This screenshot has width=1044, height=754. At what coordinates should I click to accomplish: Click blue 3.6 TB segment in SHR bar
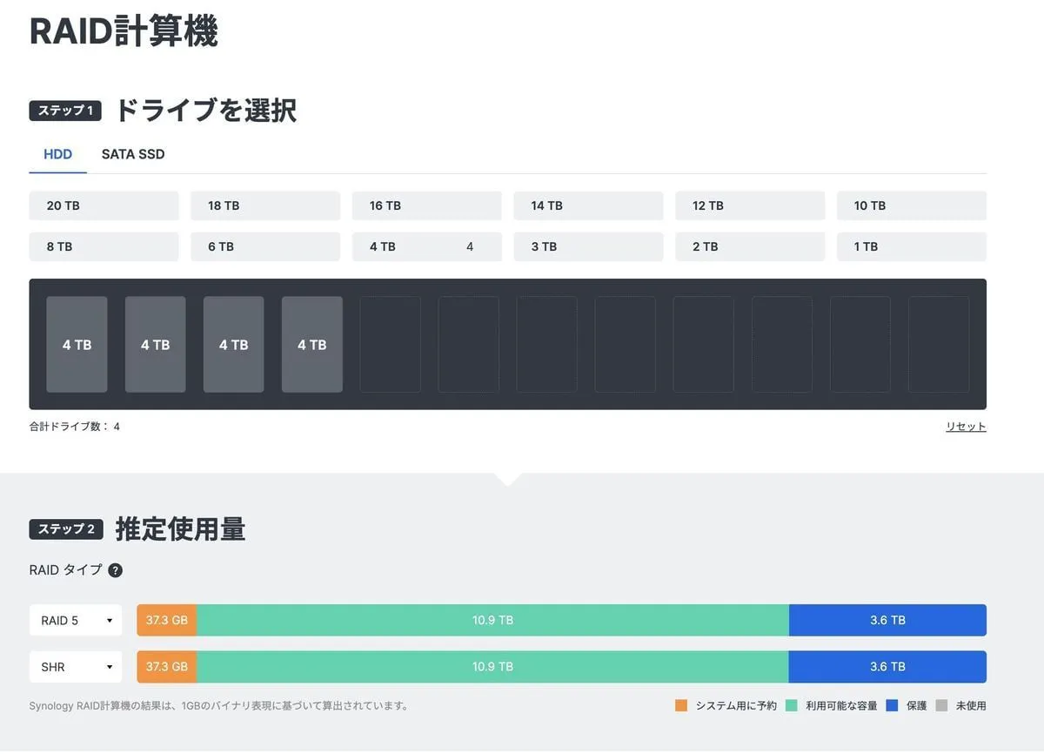click(x=887, y=667)
